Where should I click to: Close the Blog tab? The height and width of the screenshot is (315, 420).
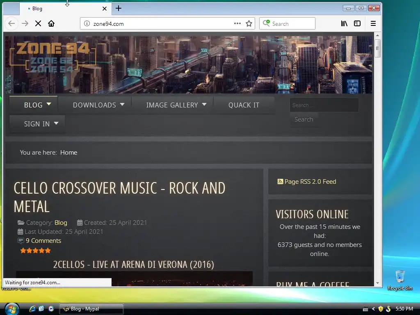coord(105,9)
